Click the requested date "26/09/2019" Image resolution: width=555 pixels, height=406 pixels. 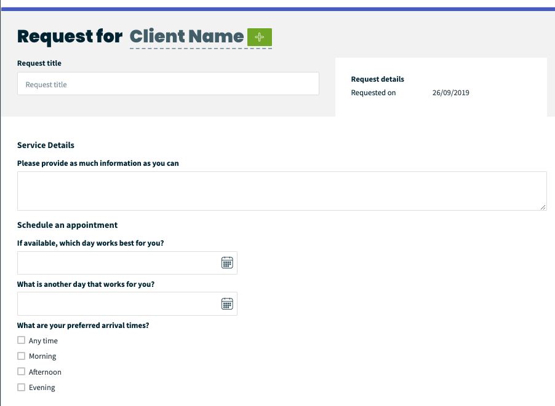coord(451,92)
